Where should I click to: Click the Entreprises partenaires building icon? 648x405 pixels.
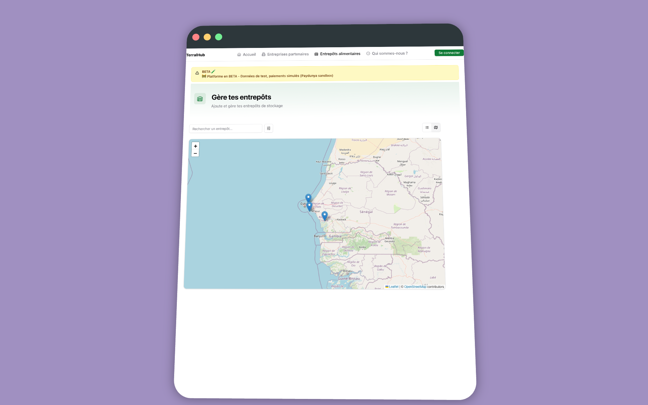click(x=264, y=54)
